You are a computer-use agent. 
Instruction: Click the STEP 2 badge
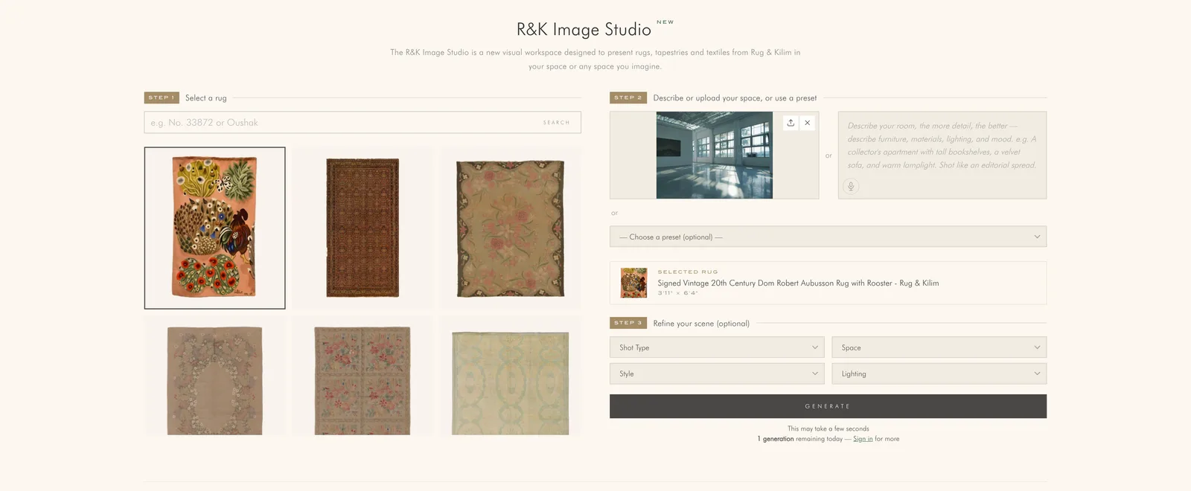coord(628,97)
